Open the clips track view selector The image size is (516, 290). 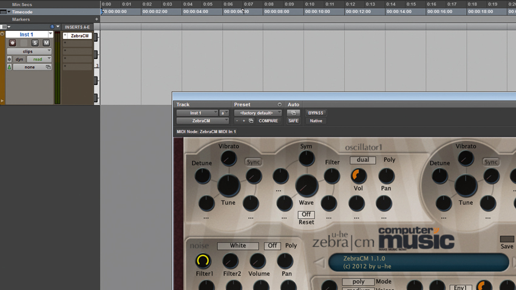pos(29,52)
